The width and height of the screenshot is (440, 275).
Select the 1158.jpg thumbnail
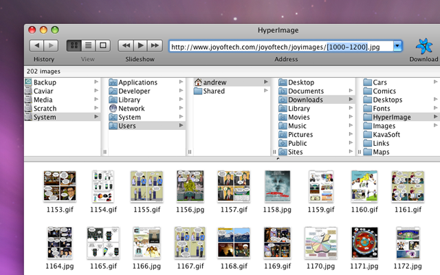coord(277,187)
